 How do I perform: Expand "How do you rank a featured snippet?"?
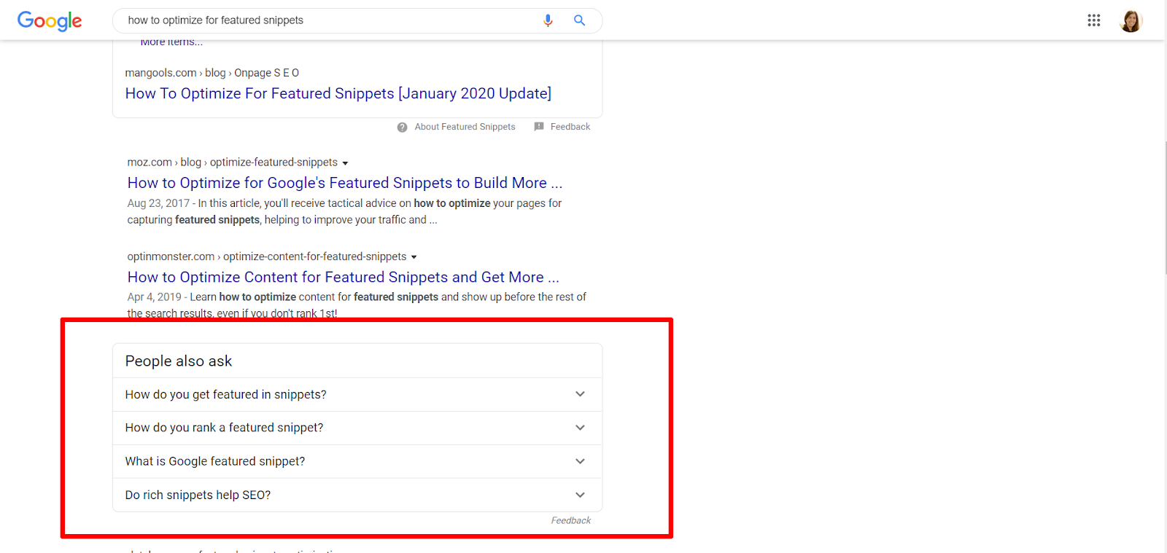(357, 428)
